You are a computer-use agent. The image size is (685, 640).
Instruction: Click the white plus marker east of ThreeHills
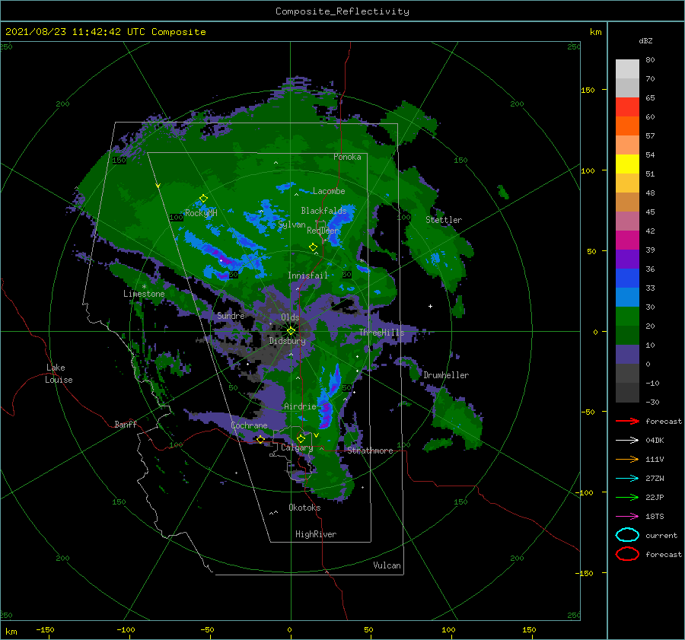430,306
